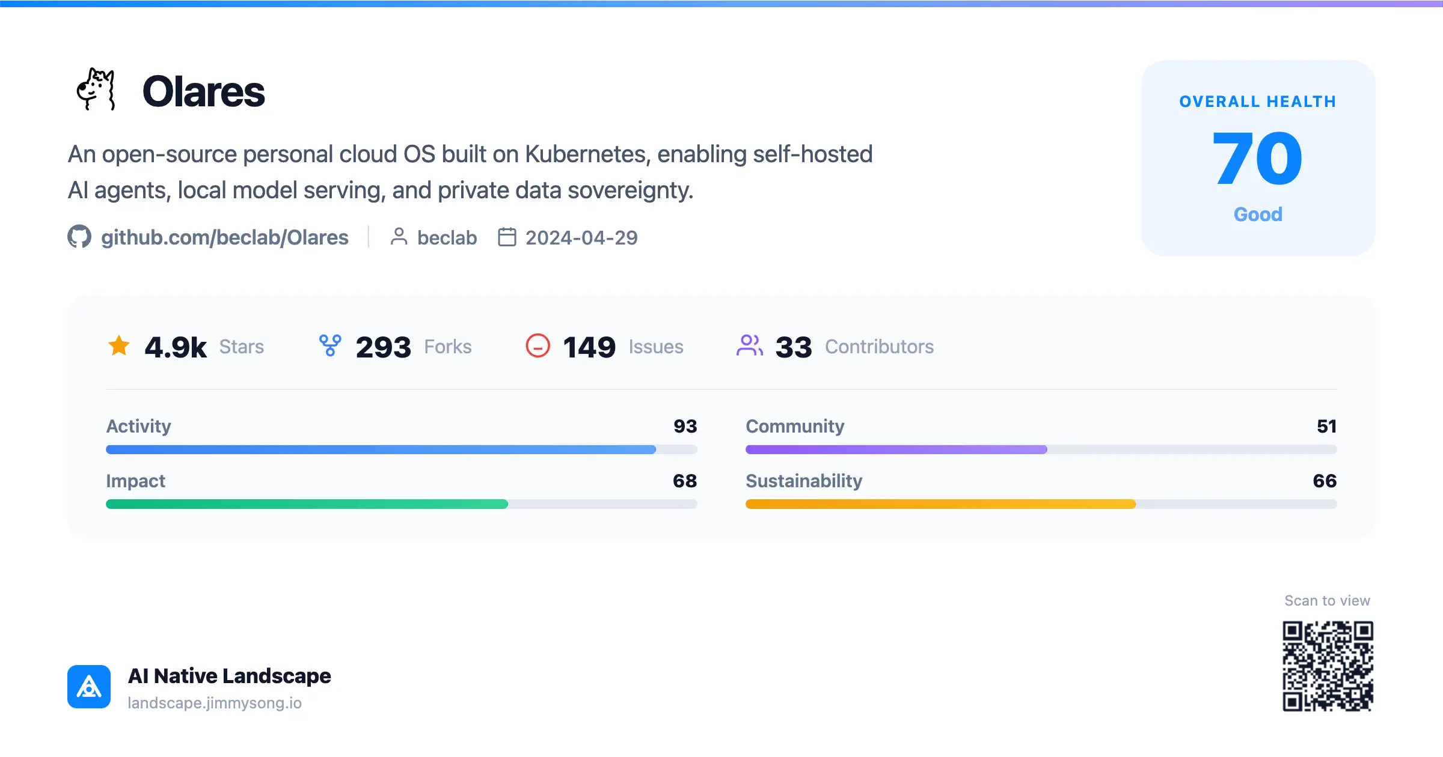Click the Good health rating label
The width and height of the screenshot is (1443, 757).
pyautogui.click(x=1258, y=214)
